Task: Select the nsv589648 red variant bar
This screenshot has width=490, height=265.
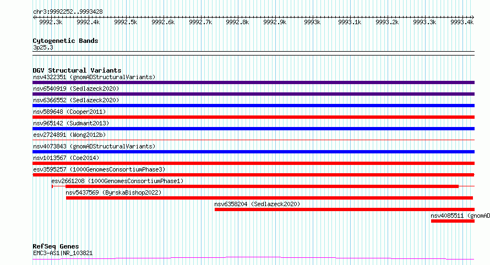Action: (x=253, y=117)
